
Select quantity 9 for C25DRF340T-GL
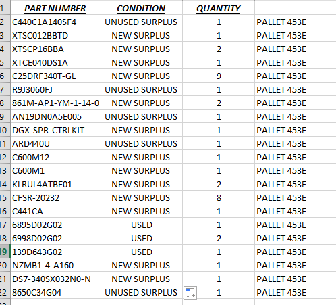click(219, 76)
